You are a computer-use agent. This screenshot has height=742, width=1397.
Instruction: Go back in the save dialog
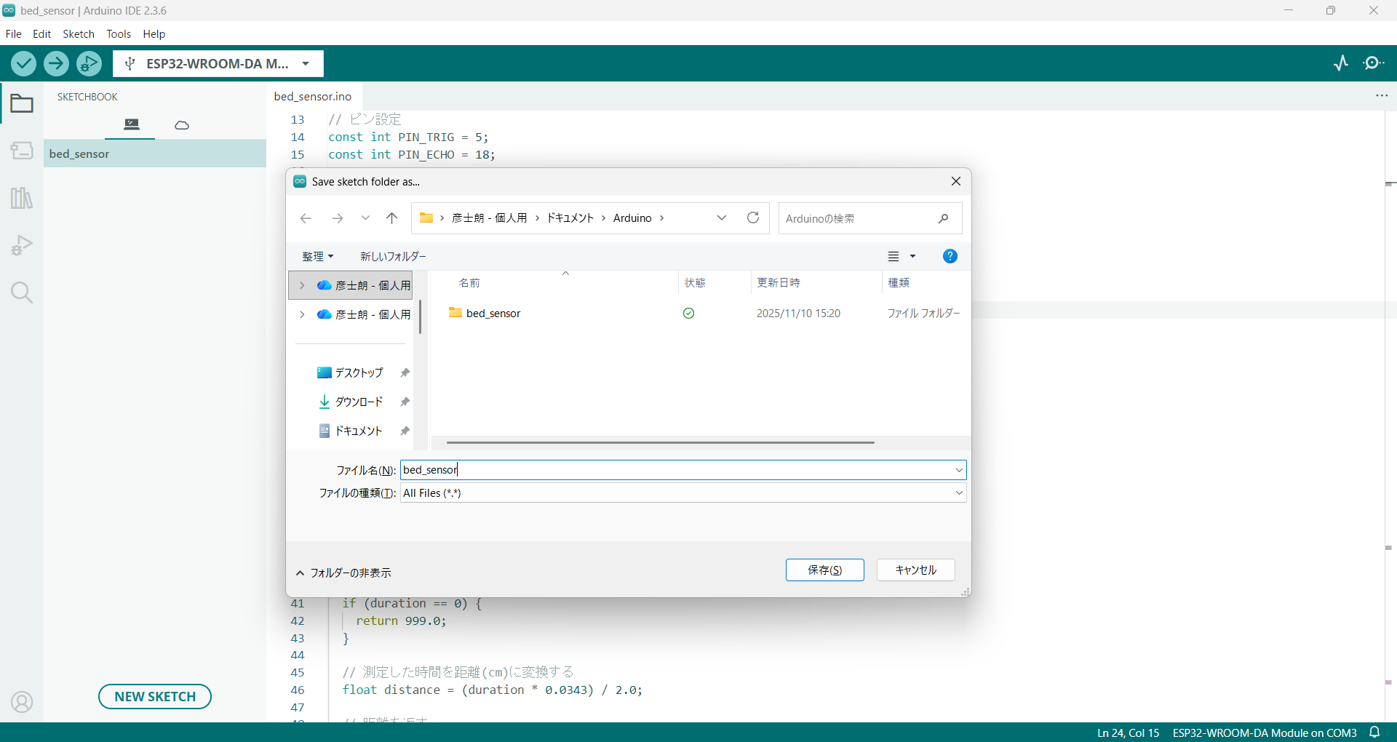coord(306,218)
